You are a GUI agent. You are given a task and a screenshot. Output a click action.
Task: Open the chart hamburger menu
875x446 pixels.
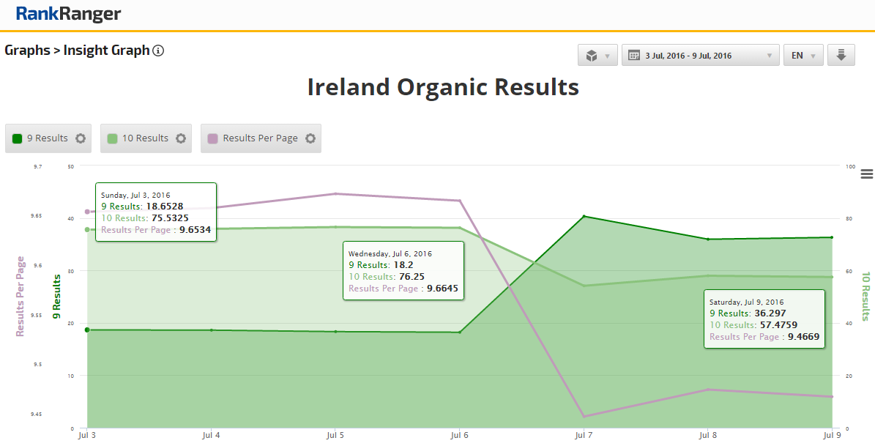pyautogui.click(x=867, y=174)
